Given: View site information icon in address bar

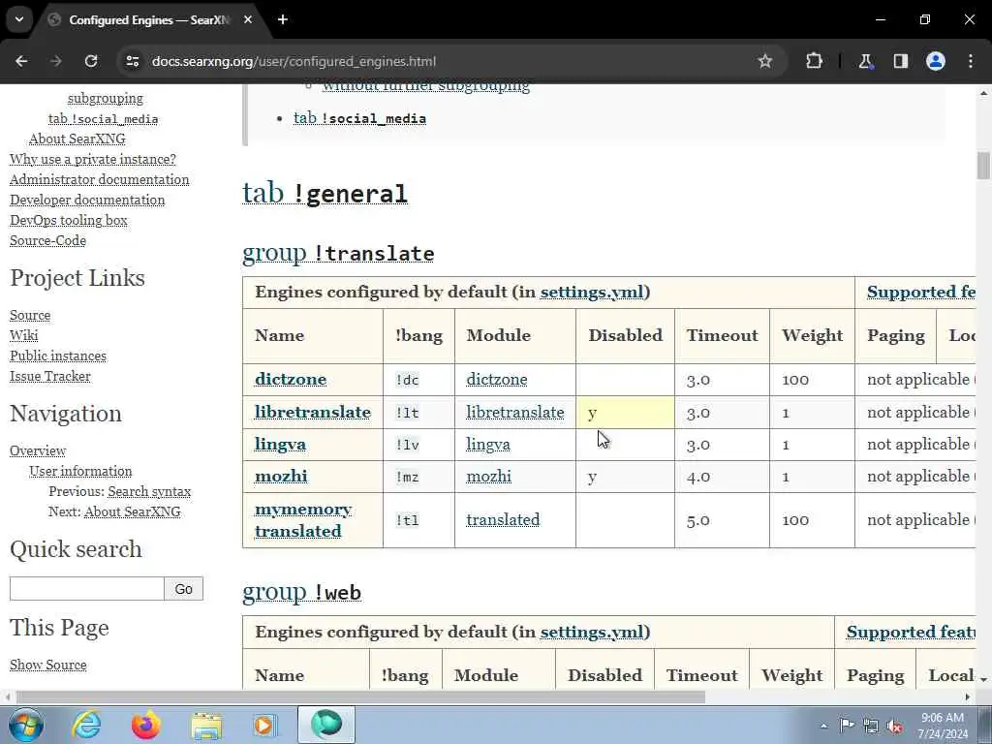Looking at the screenshot, I should point(132,61).
